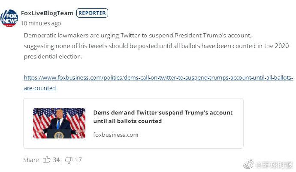Like the post with thumbs-up icon
Screen dimensions: 296x172
pyautogui.click(x=46, y=160)
